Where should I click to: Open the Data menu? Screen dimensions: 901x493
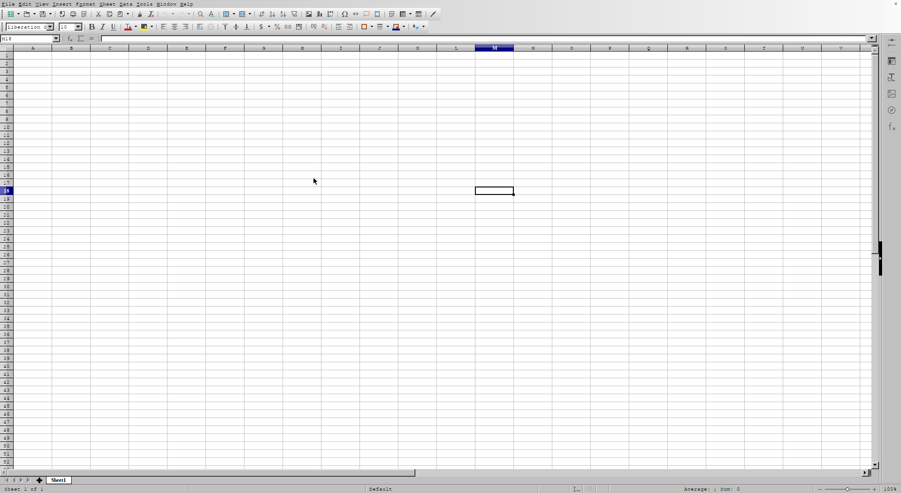point(126,4)
